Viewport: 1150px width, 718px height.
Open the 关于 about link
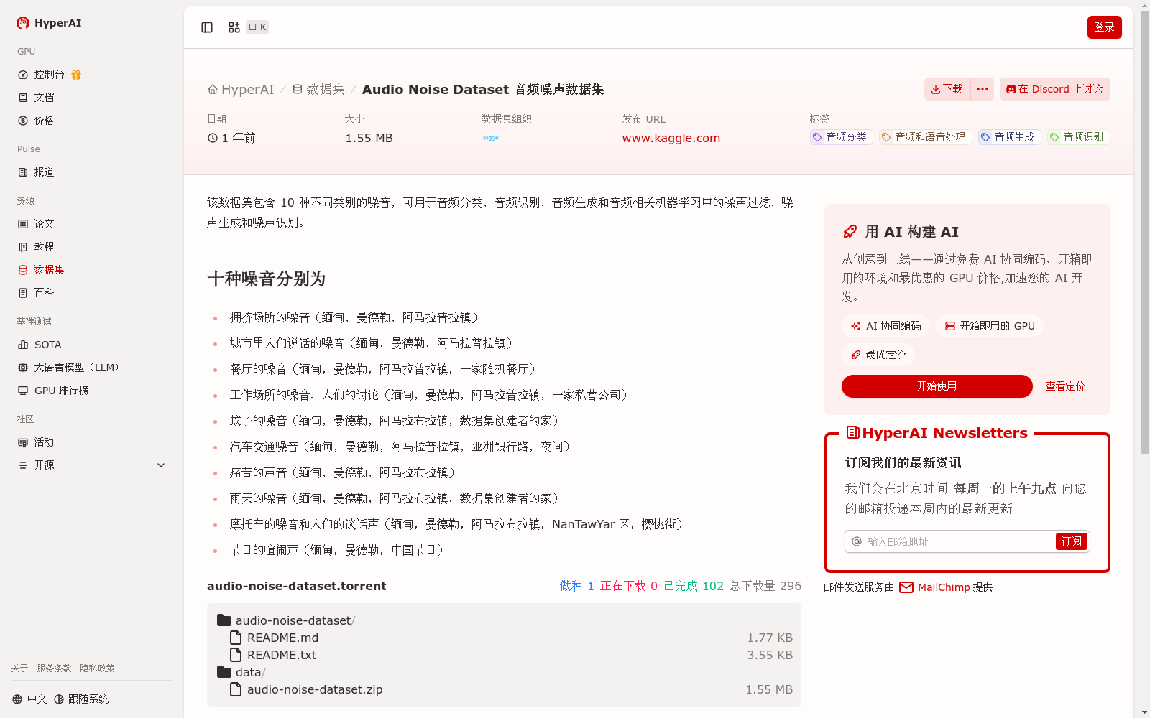click(19, 668)
